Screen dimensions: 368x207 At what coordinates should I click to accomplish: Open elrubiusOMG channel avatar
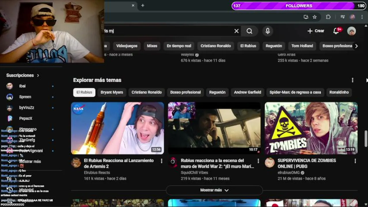[270, 162]
